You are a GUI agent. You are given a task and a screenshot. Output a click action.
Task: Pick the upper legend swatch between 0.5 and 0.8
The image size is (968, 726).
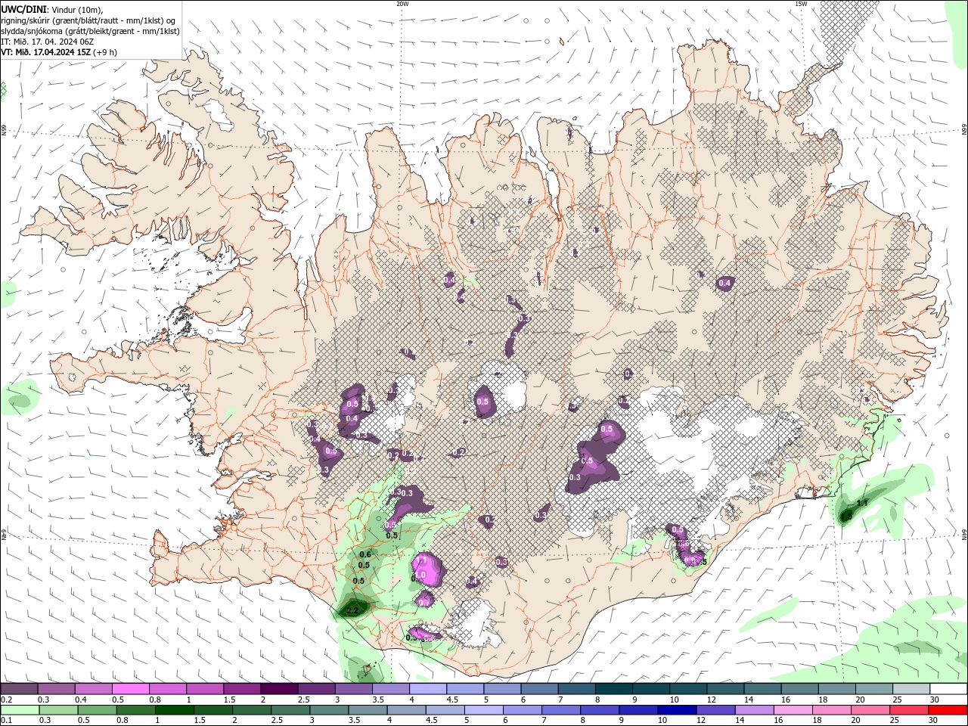point(130,689)
